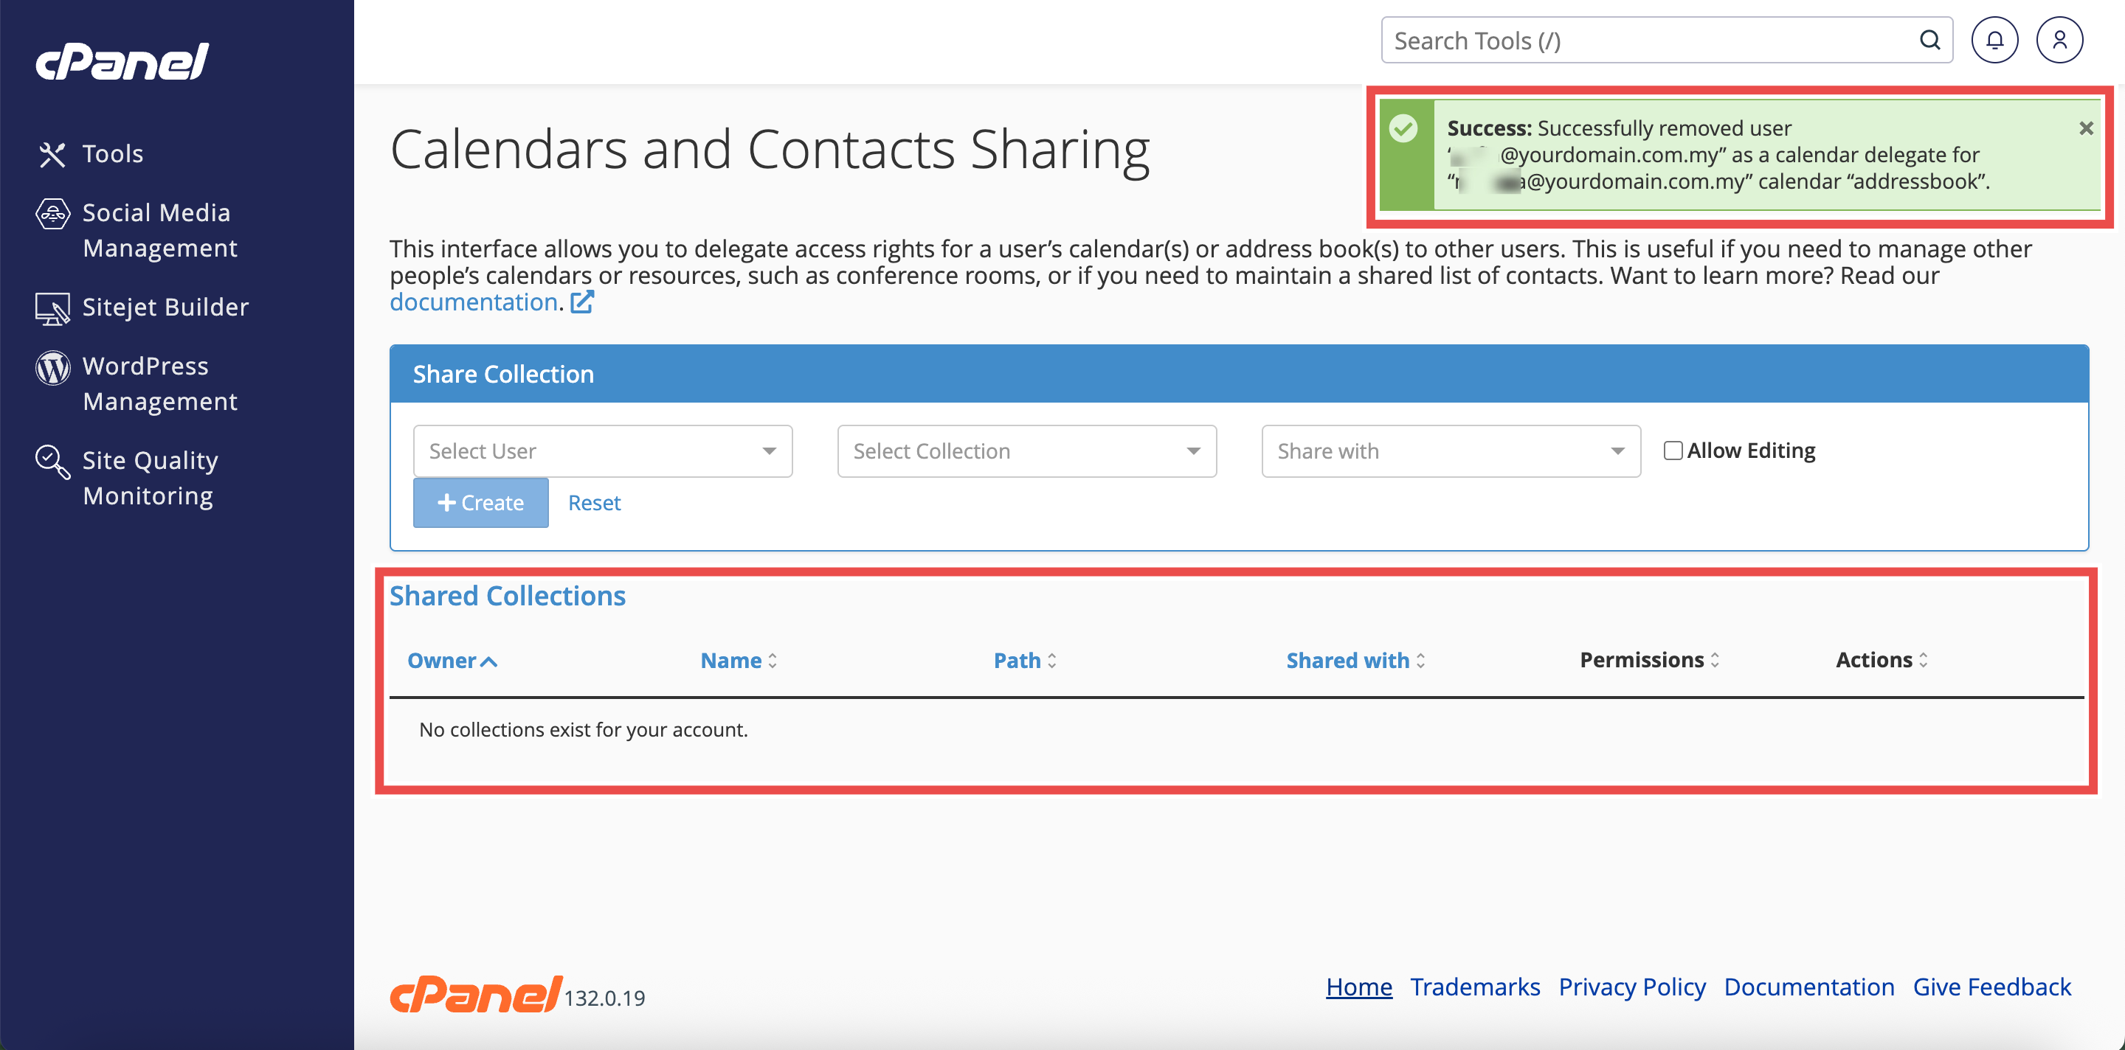The height and width of the screenshot is (1050, 2125).
Task: Click the notifications bell icon
Action: click(x=1994, y=41)
